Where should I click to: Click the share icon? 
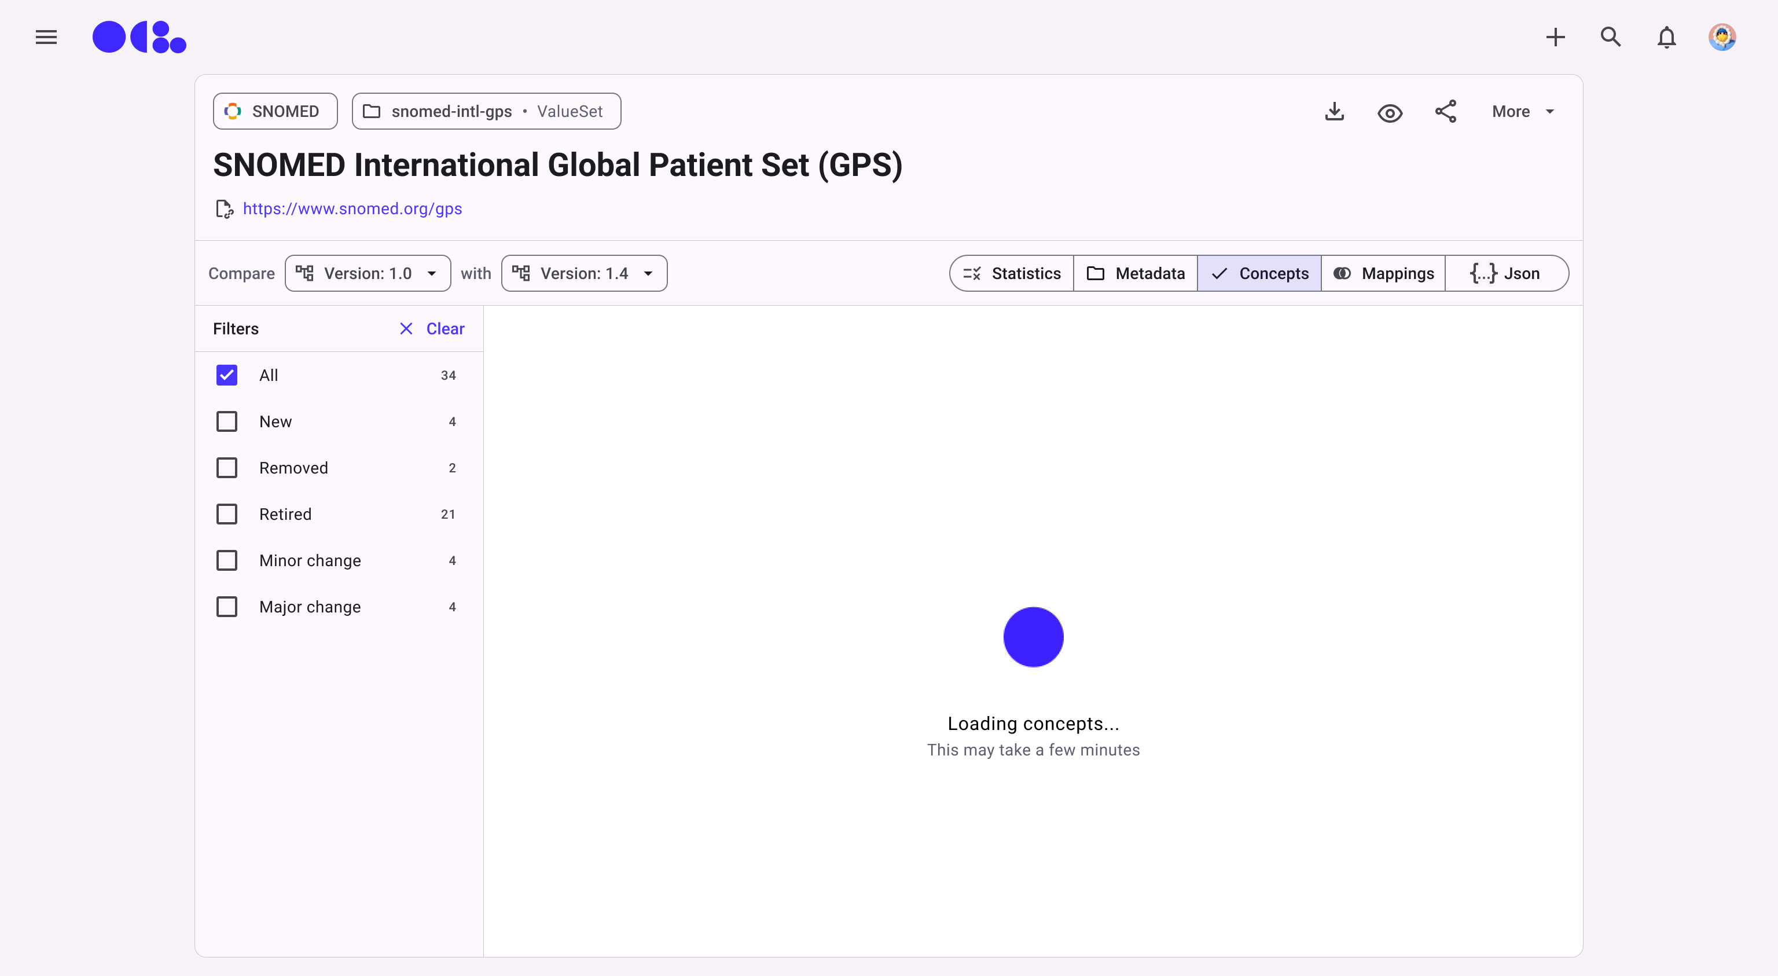pos(1445,112)
